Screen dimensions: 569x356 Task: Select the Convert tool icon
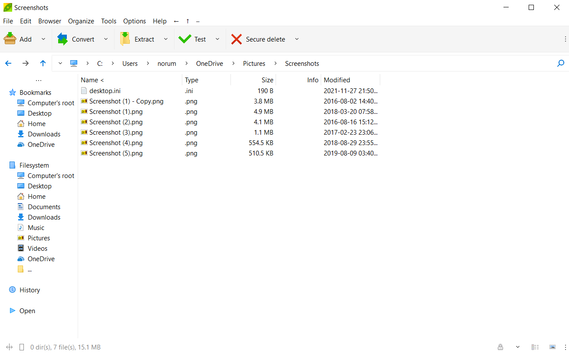[x=62, y=39]
